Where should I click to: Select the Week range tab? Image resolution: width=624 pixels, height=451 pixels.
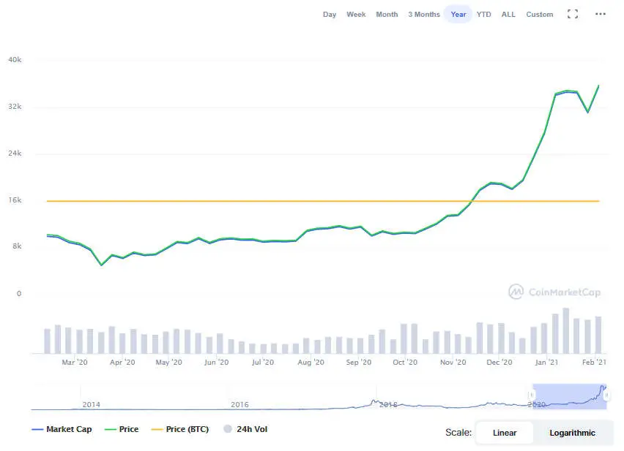pyautogui.click(x=356, y=15)
